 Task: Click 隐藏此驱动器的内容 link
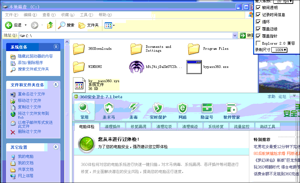click(35, 56)
